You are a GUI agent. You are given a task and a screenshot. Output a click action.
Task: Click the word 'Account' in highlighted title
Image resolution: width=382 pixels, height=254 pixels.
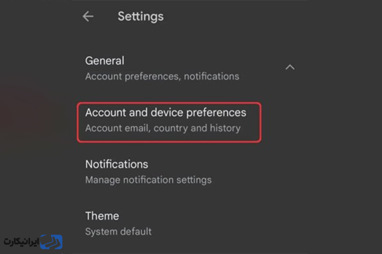coord(106,112)
